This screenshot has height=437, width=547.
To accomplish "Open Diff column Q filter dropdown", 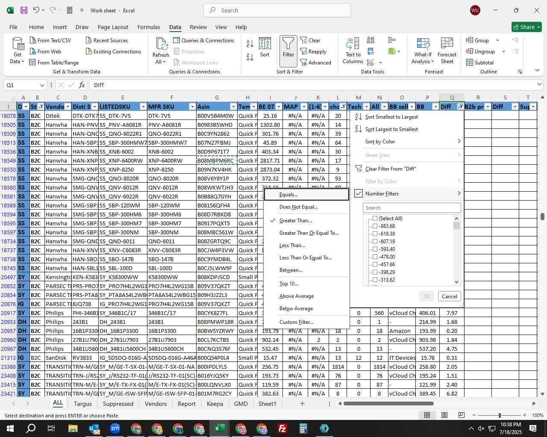I will point(460,107).
